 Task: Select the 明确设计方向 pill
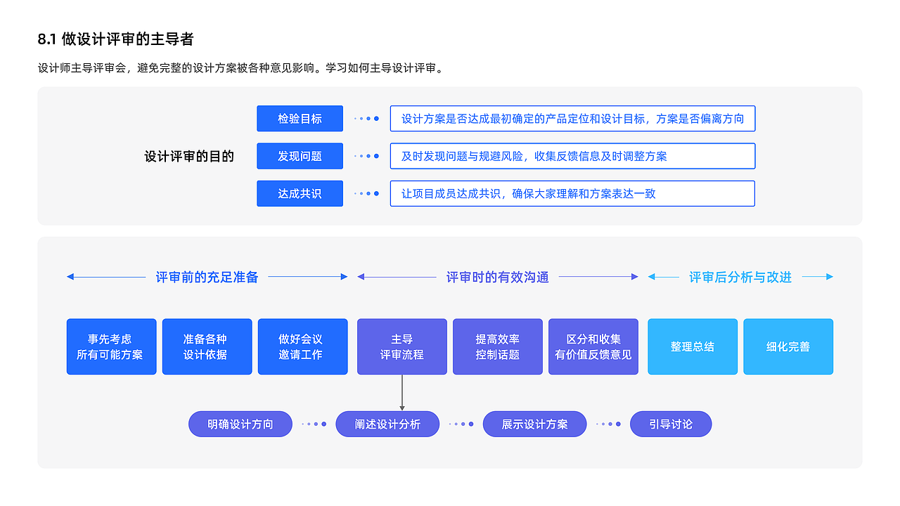pos(240,424)
